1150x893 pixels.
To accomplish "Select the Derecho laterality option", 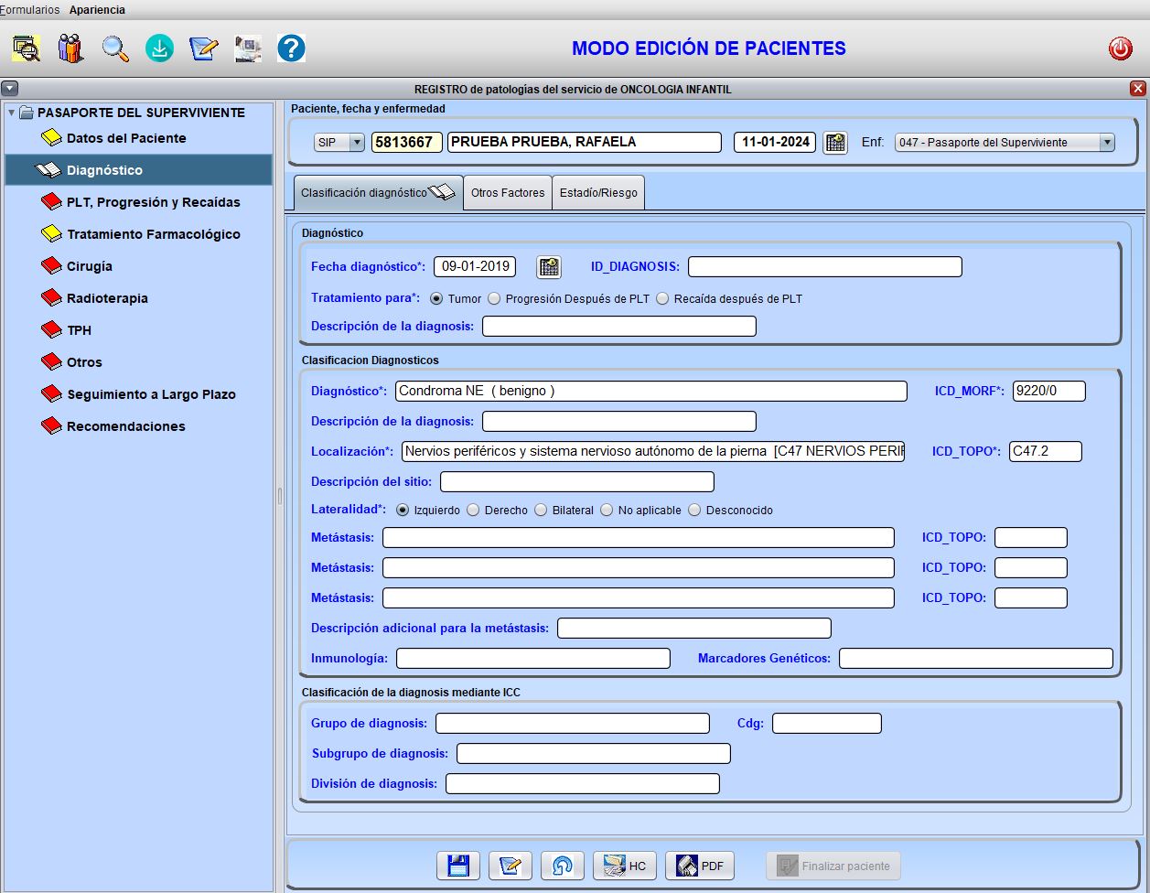I will point(473,511).
